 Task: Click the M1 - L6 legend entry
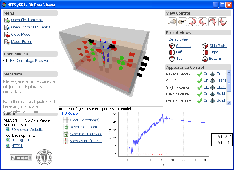pos(221,143)
